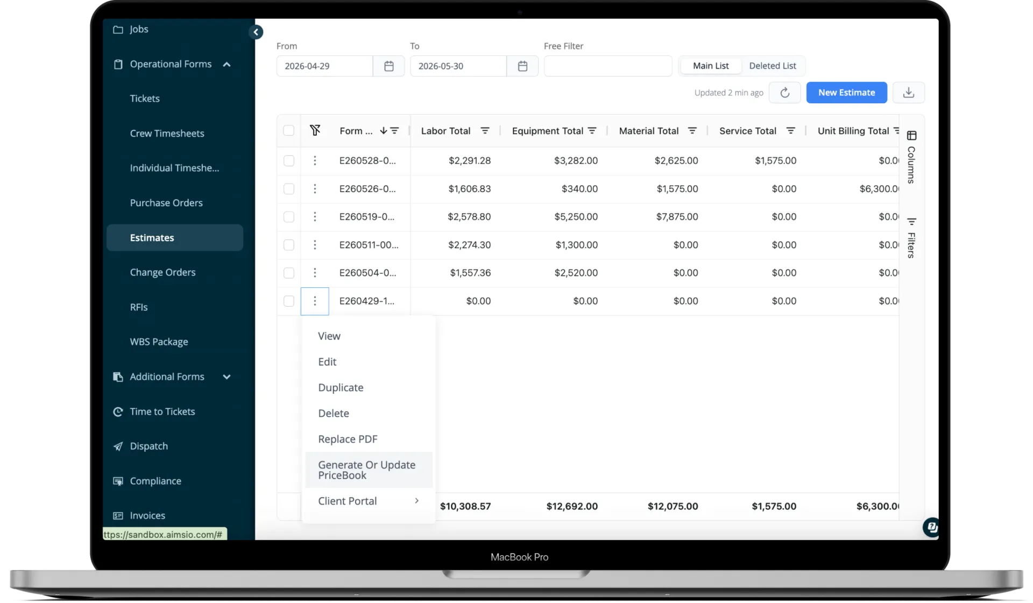Focus the Free Filter text field
Image resolution: width=1033 pixels, height=603 pixels.
point(607,66)
